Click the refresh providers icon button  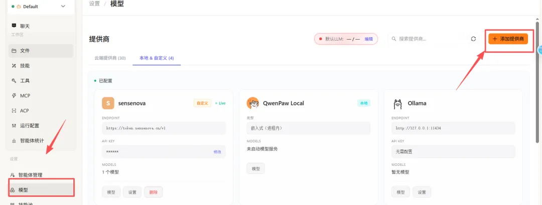click(x=473, y=39)
